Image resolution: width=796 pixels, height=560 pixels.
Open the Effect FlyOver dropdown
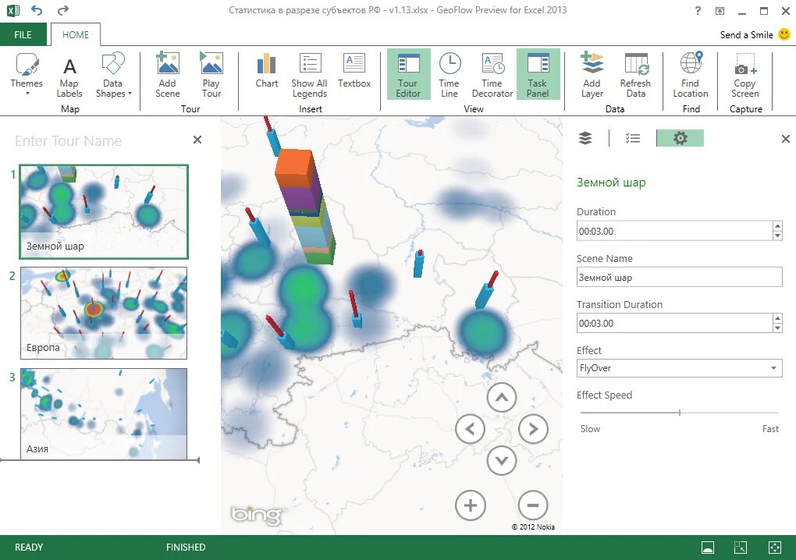tap(679, 368)
